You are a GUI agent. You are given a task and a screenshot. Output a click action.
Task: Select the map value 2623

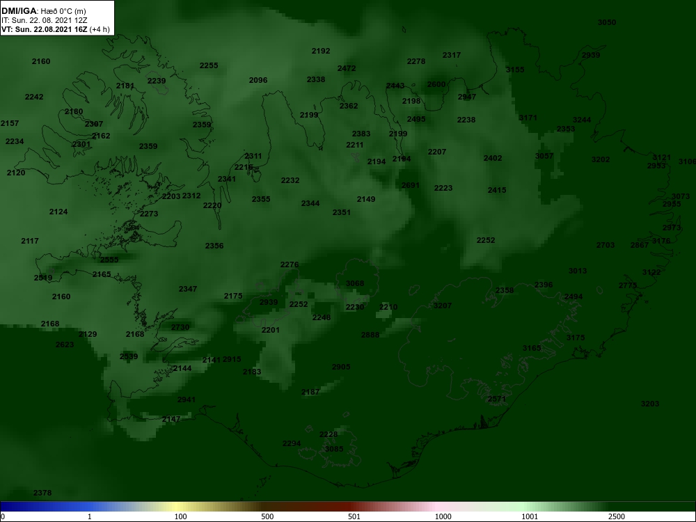65,345
